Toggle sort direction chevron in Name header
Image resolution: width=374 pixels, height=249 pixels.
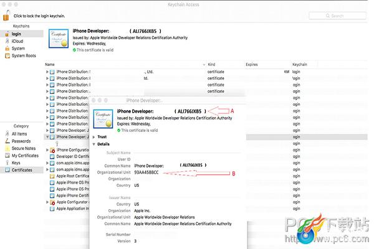pyautogui.click(x=204, y=65)
